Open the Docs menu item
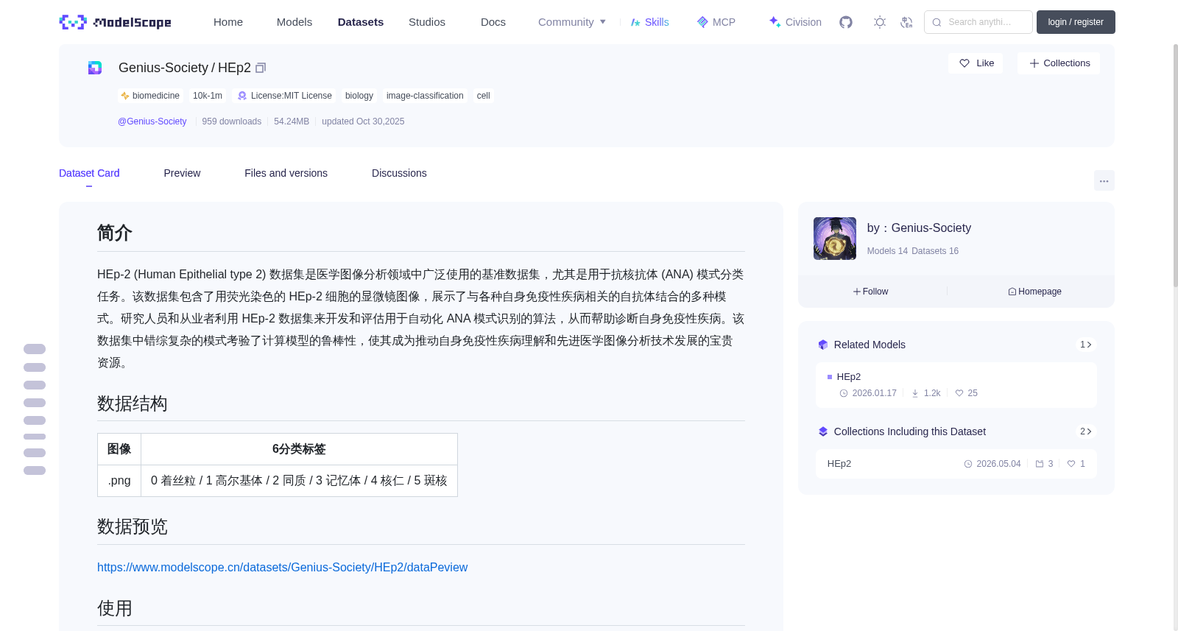 [493, 22]
